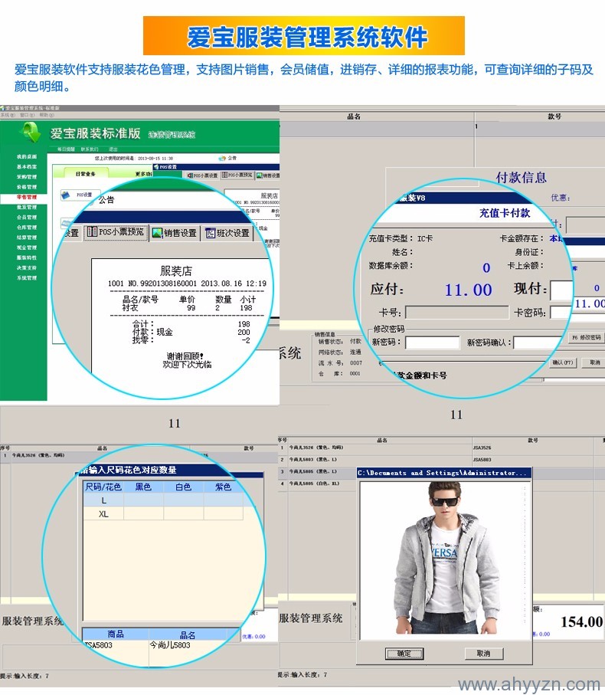Click the 确定 button under the photo
The width and height of the screenshot is (605, 695).
tap(404, 653)
